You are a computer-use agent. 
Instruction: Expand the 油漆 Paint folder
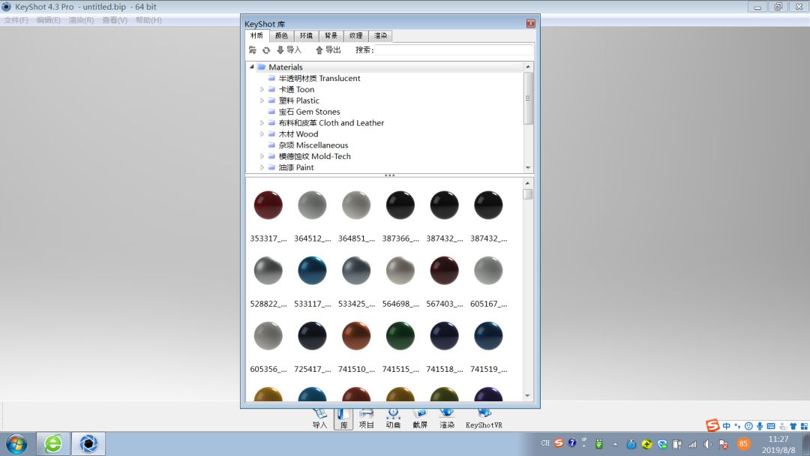click(x=262, y=167)
